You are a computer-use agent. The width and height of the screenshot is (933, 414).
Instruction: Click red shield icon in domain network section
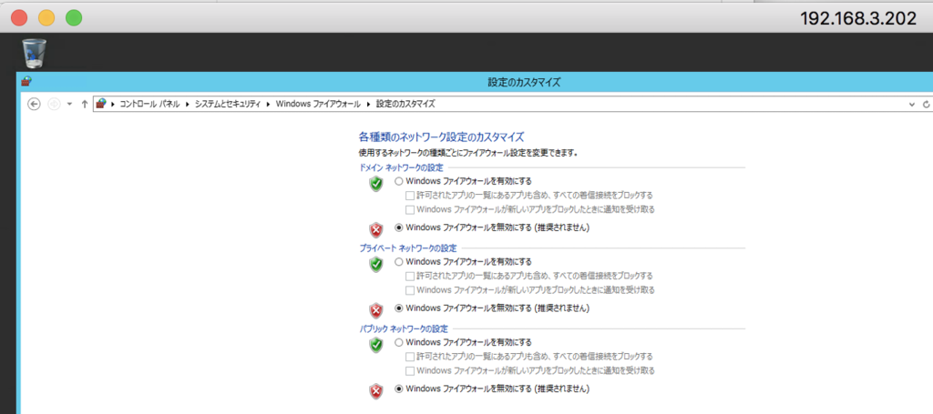pyautogui.click(x=375, y=229)
